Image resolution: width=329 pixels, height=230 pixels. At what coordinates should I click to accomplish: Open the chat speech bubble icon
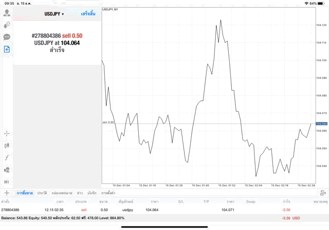pos(7,37)
